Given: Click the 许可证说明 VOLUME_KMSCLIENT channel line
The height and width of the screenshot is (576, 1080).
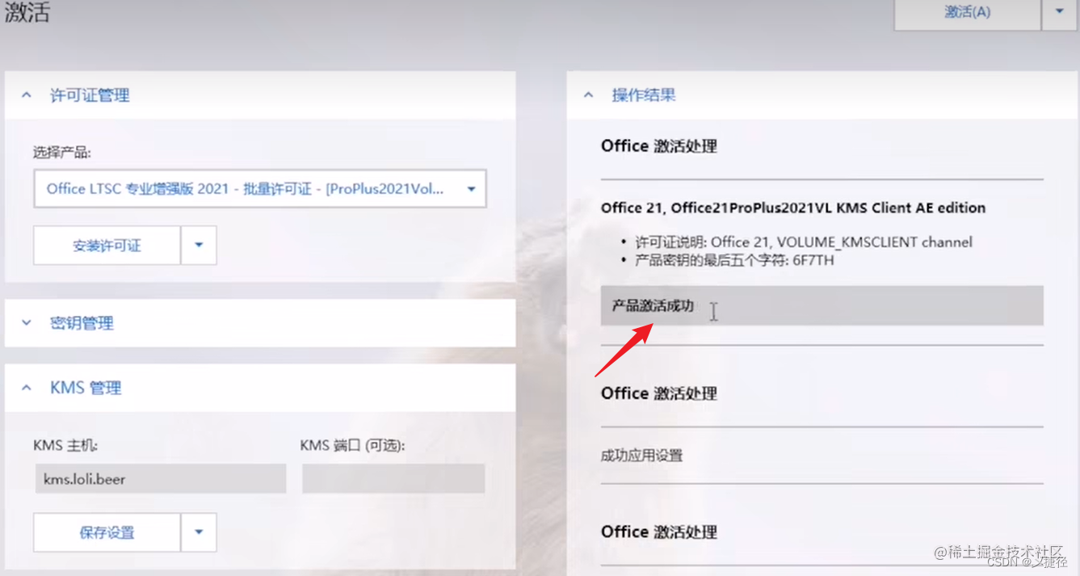Looking at the screenshot, I should coord(804,242).
